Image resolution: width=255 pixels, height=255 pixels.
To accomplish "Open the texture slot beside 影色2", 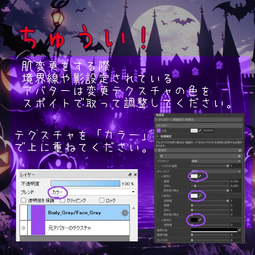I will pos(159,196).
